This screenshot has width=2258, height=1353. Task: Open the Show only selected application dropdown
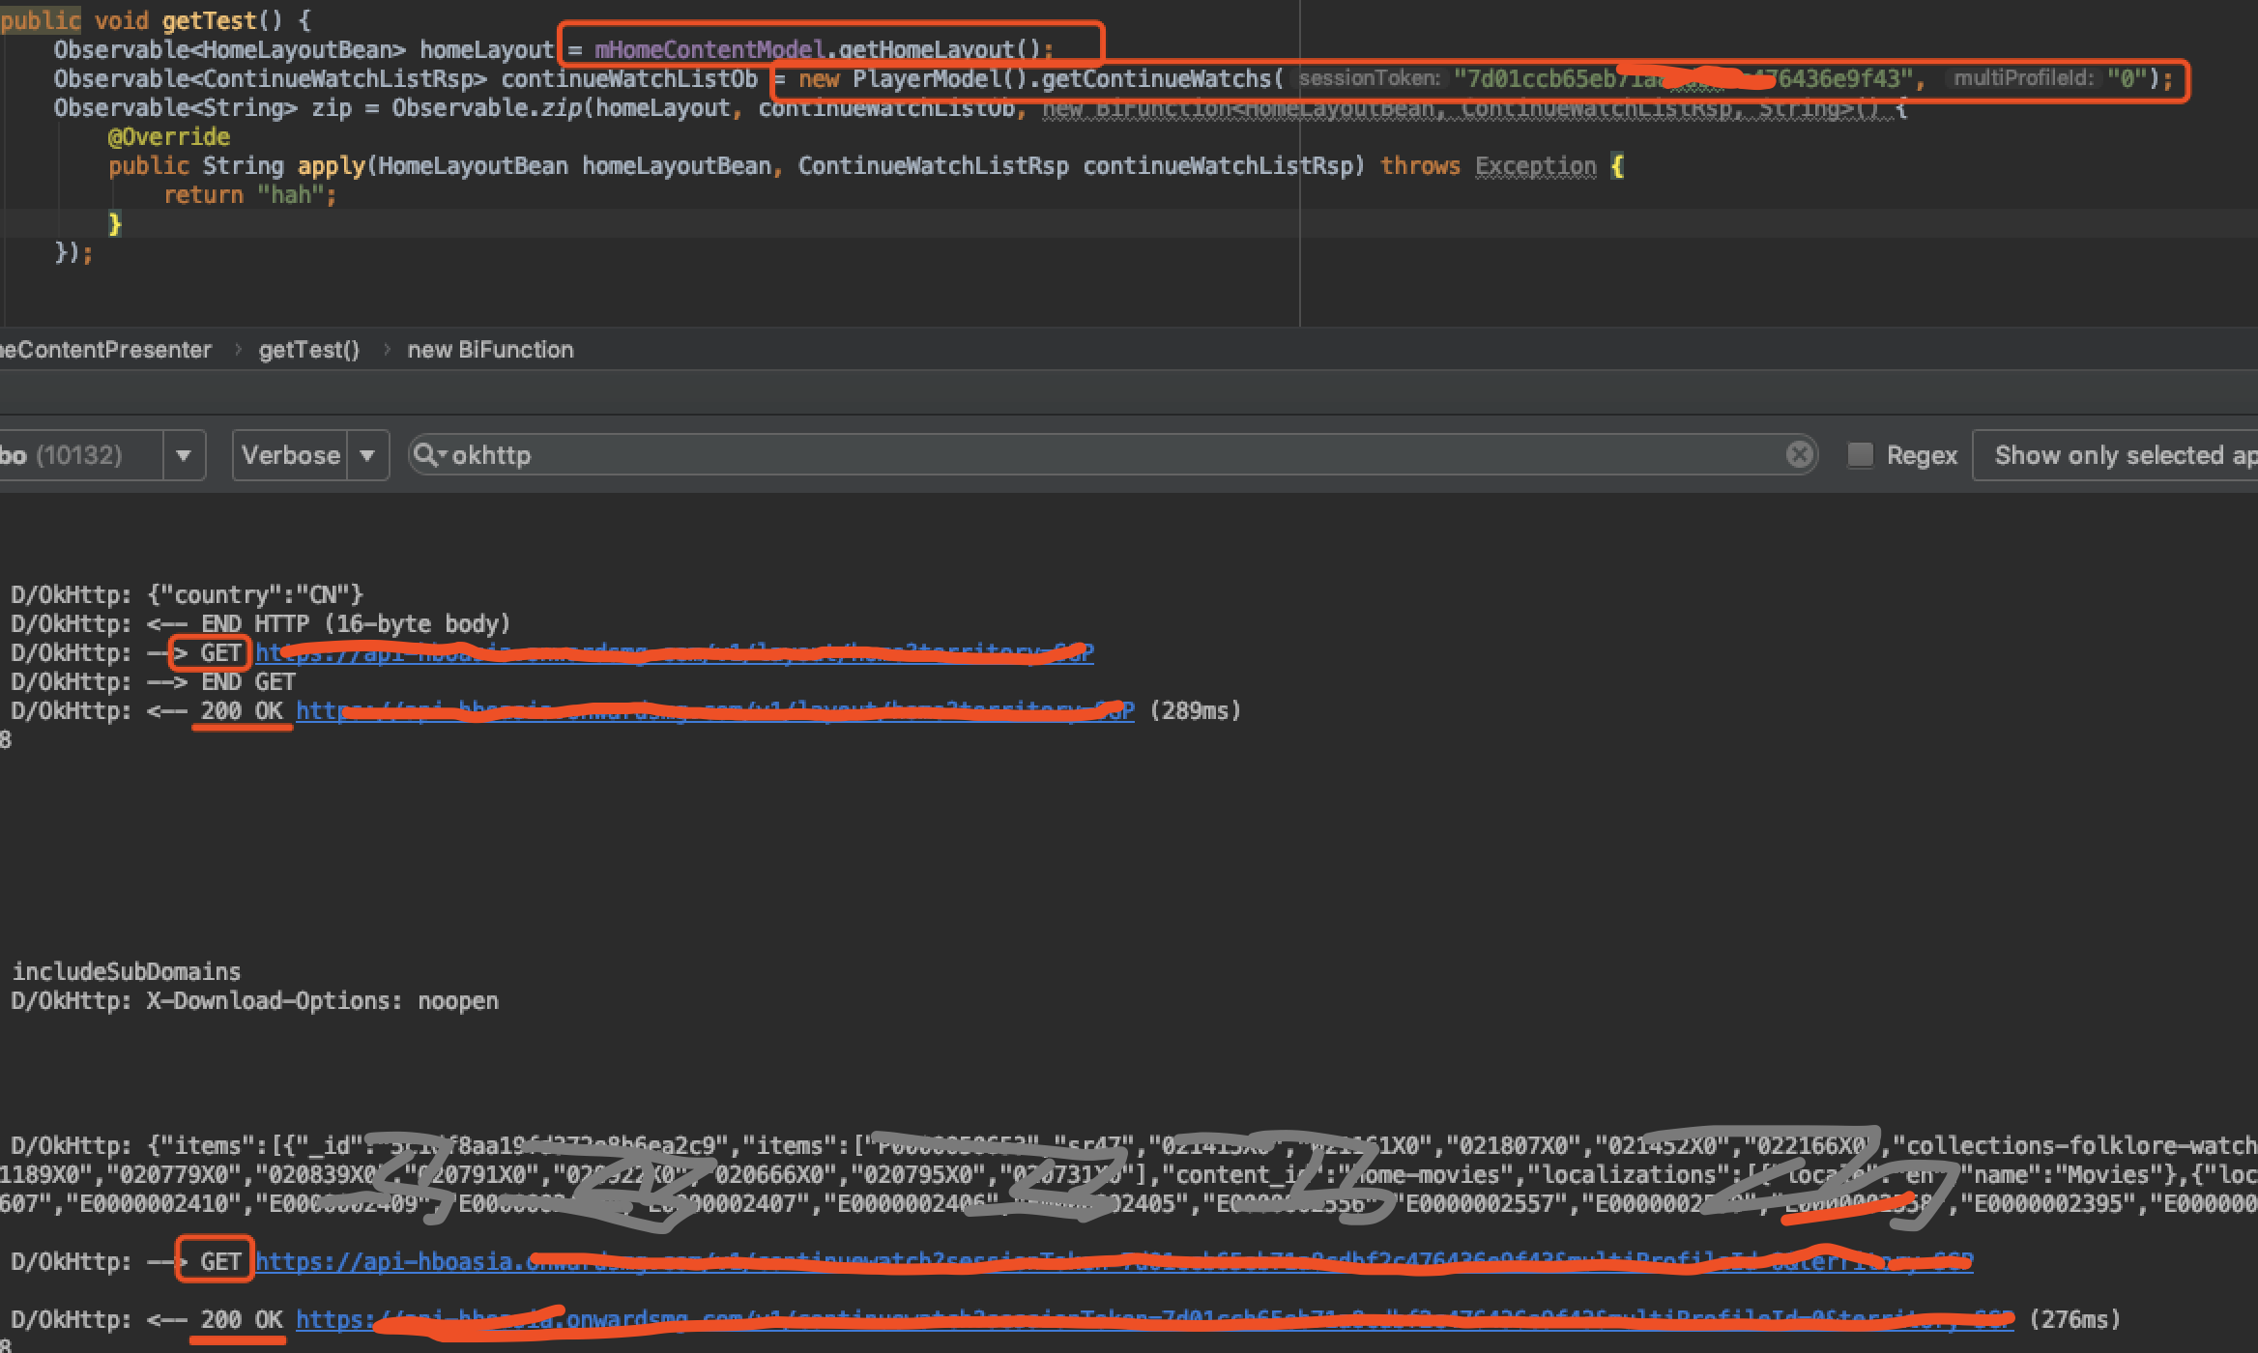click(2117, 454)
